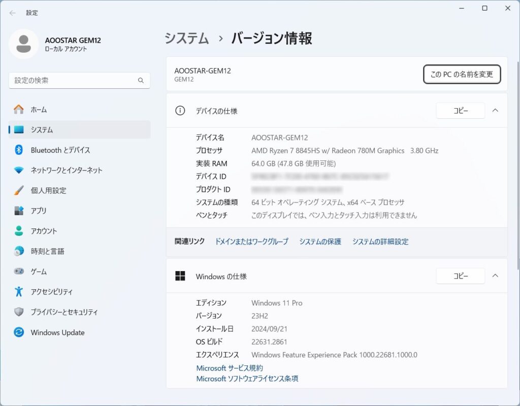Screen dimensions: 520x406
Task: Click the Bluetooth icon in sidebar
Action: pyautogui.click(x=19, y=150)
